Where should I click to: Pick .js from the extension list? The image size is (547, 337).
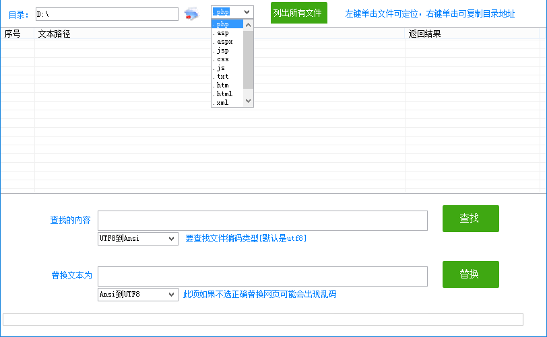pos(227,68)
